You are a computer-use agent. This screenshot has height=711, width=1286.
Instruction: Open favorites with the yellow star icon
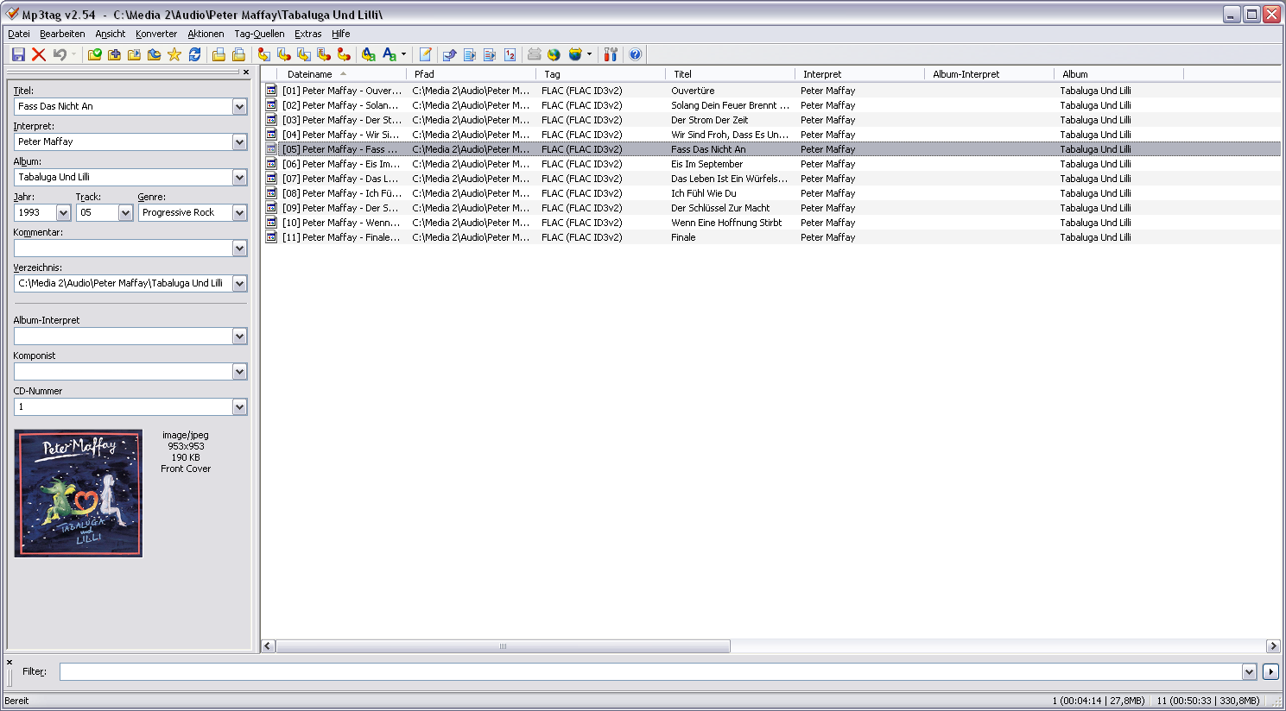coord(174,54)
